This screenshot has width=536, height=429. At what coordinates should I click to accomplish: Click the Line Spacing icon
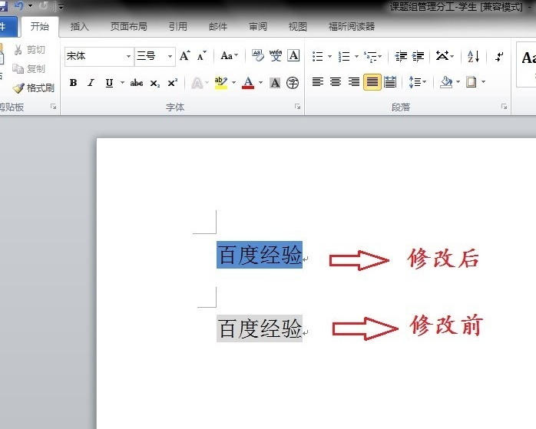415,82
